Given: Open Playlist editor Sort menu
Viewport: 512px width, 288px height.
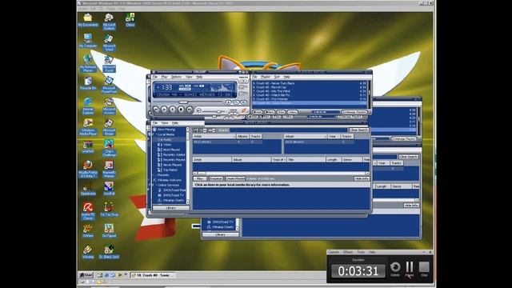Looking at the screenshot, I should coord(277,77).
